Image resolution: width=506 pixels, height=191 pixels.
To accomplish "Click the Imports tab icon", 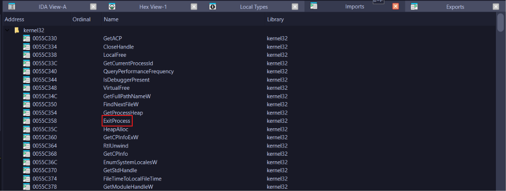I will (314, 6).
